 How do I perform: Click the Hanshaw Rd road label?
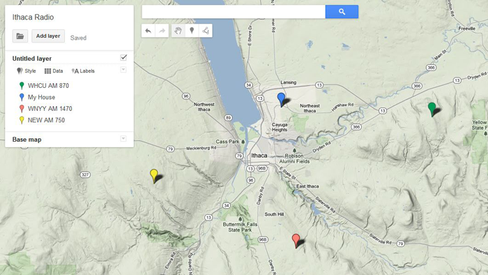pos(343,107)
